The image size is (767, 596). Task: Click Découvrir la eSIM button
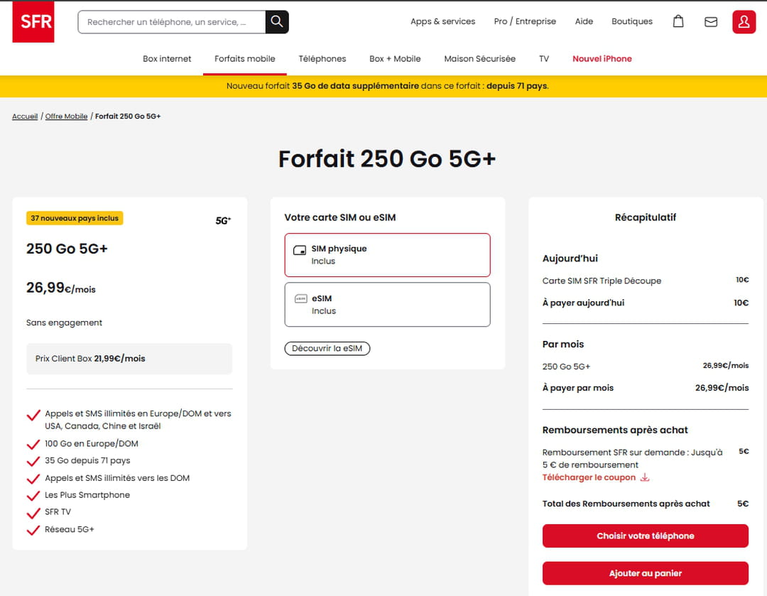point(327,348)
